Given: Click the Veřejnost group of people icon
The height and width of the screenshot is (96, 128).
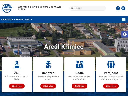Looking at the screenshot, I should tap(111, 64).
